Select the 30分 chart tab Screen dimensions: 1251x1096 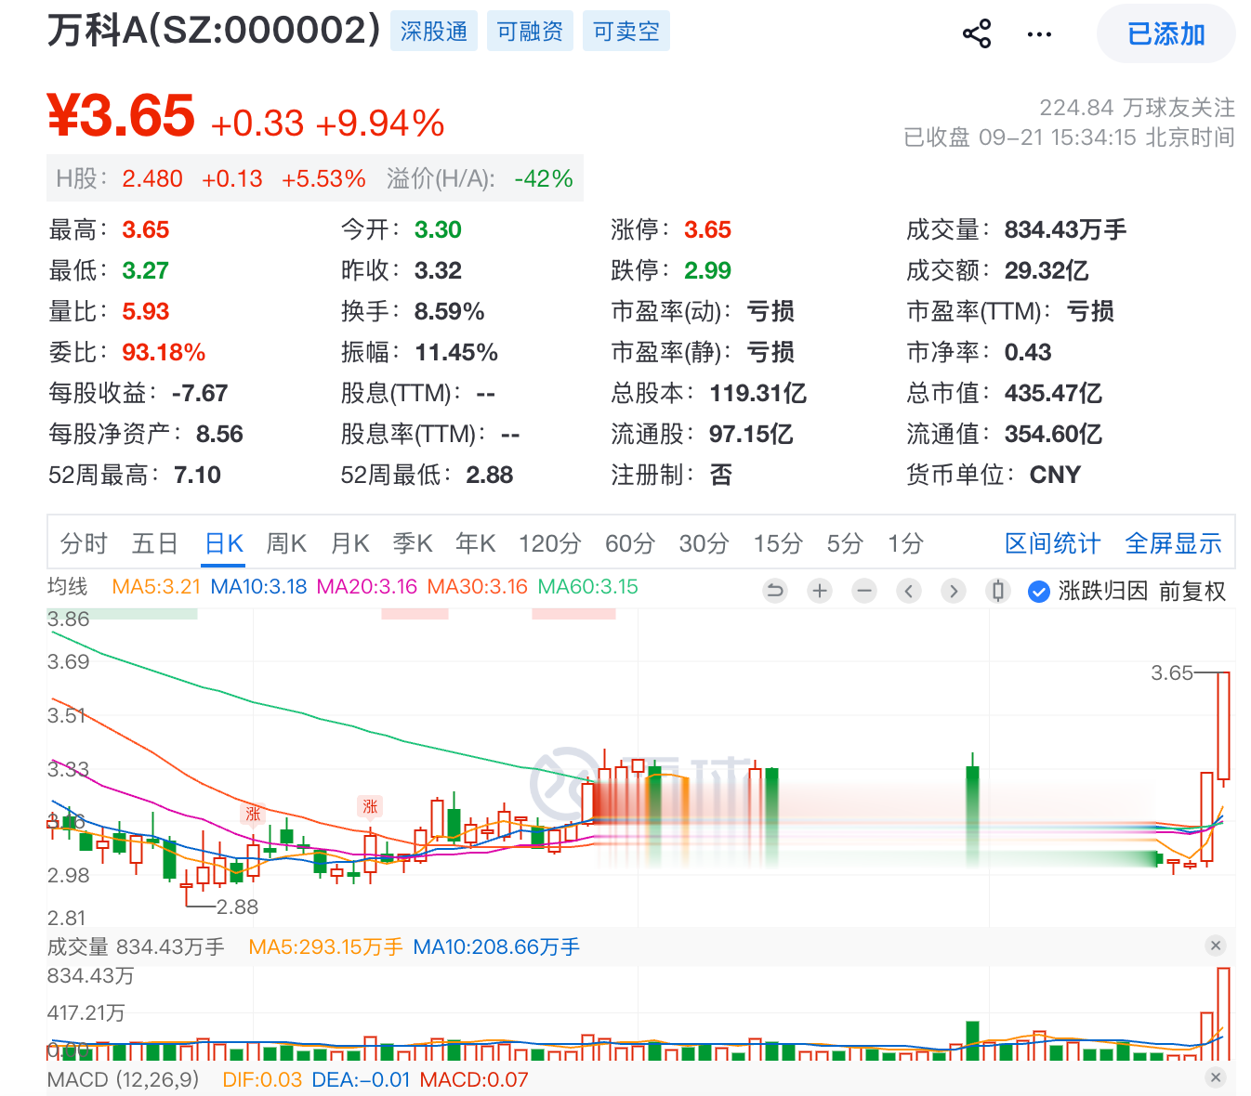(x=704, y=543)
